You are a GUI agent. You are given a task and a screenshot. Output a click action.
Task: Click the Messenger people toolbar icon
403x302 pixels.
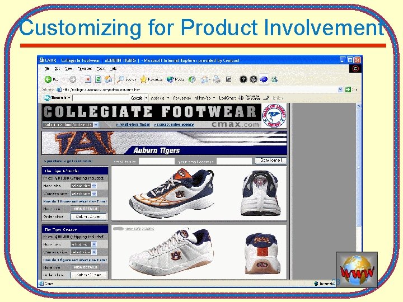tap(274, 79)
